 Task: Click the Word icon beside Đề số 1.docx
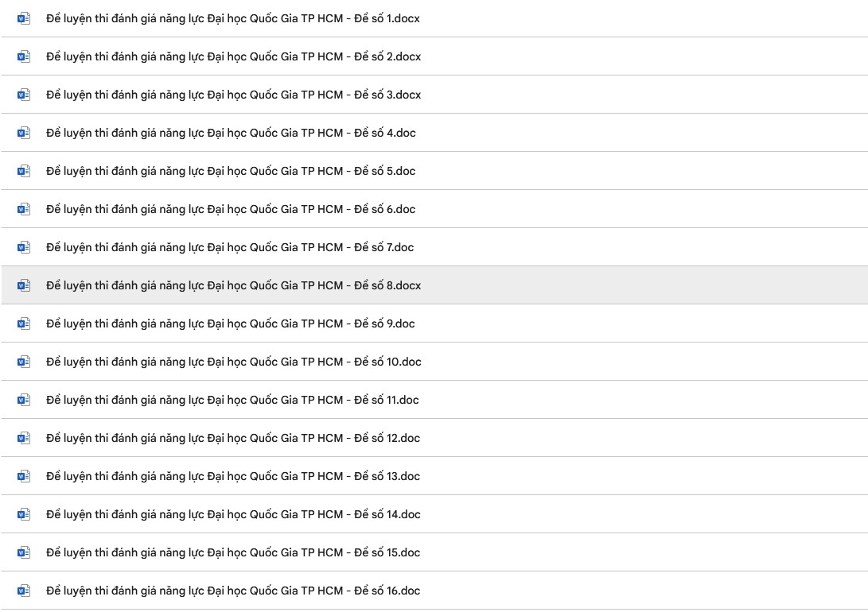[24, 19]
